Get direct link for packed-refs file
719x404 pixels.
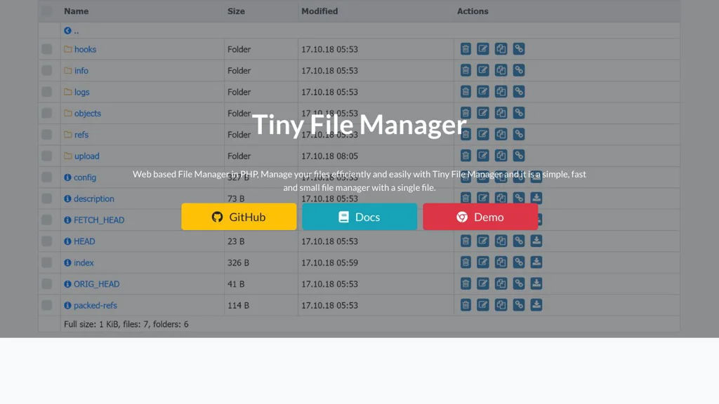[x=519, y=305]
